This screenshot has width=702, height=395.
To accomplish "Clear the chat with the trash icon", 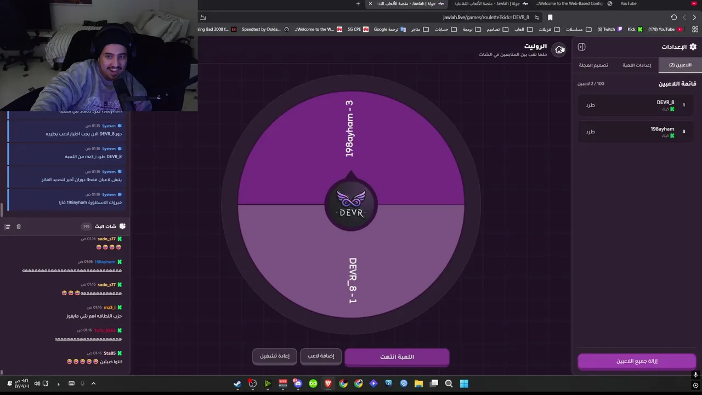I will [18, 227].
